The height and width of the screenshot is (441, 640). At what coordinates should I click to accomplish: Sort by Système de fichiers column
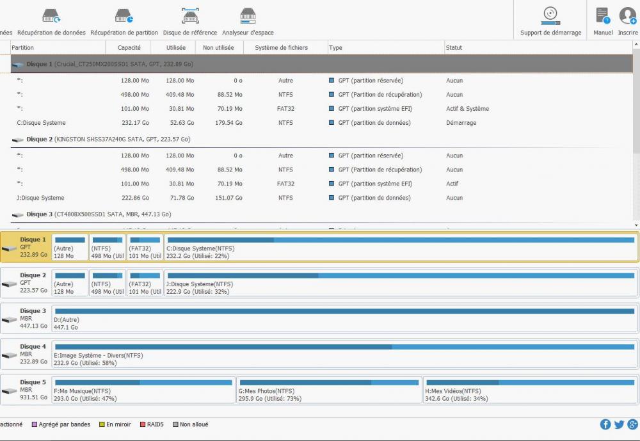coord(281,47)
